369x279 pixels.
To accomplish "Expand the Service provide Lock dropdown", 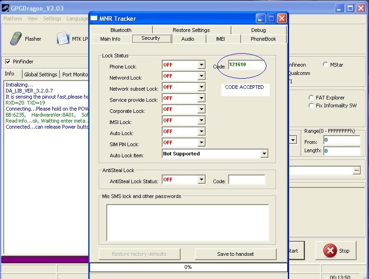I will pos(201,98).
